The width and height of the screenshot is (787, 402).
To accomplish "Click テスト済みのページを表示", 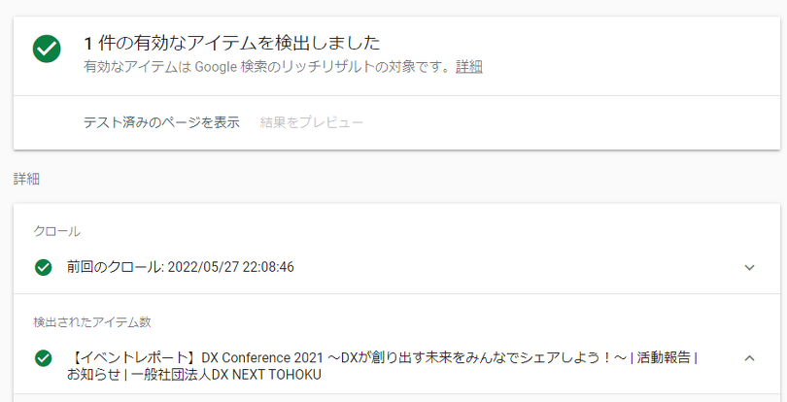I will click(161, 122).
